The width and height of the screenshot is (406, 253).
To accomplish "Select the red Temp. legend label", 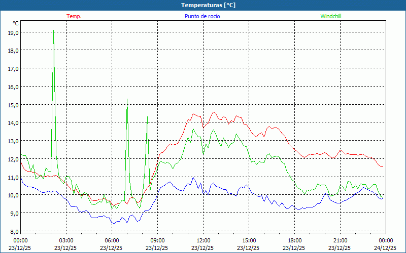I will tap(74, 16).
